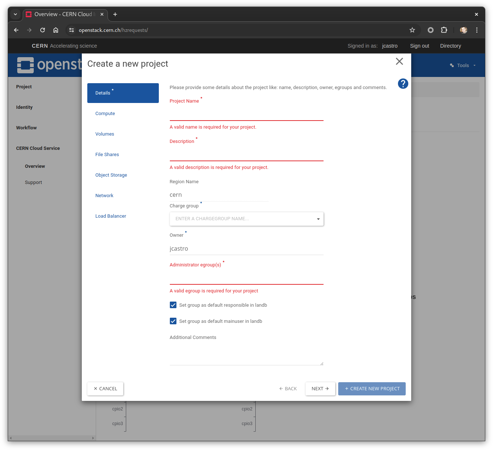This screenshot has width=493, height=450.
Task: Open the Object Storage tab
Action: pyautogui.click(x=111, y=175)
